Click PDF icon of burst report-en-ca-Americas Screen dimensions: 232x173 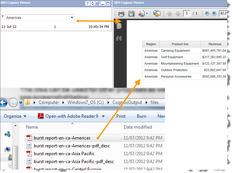point(29,138)
